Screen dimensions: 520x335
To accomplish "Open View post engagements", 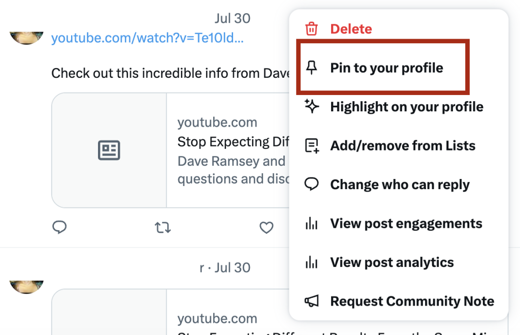I will tap(406, 224).
